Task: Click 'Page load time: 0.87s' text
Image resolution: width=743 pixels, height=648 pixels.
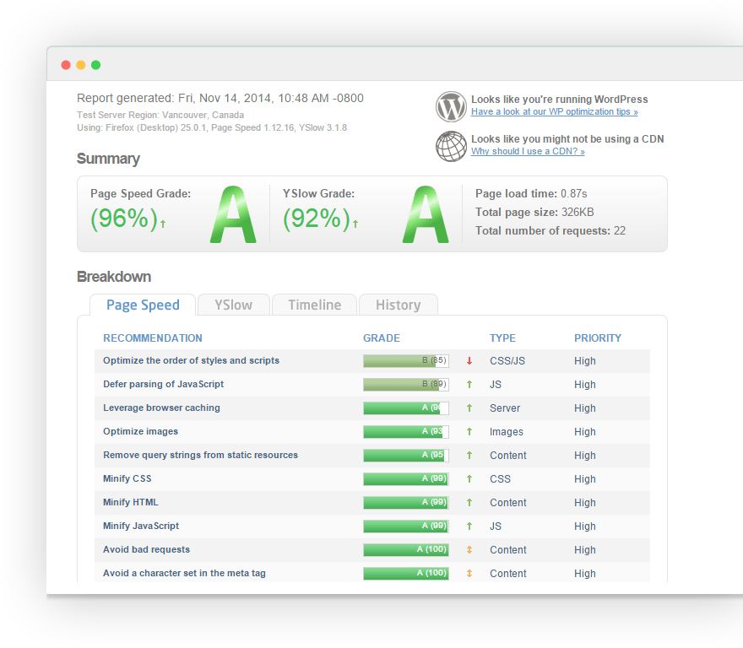Action: point(531,194)
